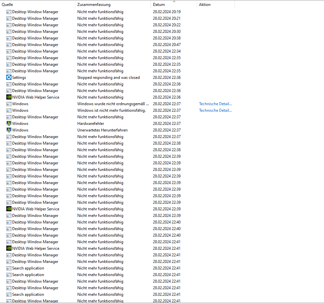
Task: Select the Settings source entry
Action: pos(19,78)
